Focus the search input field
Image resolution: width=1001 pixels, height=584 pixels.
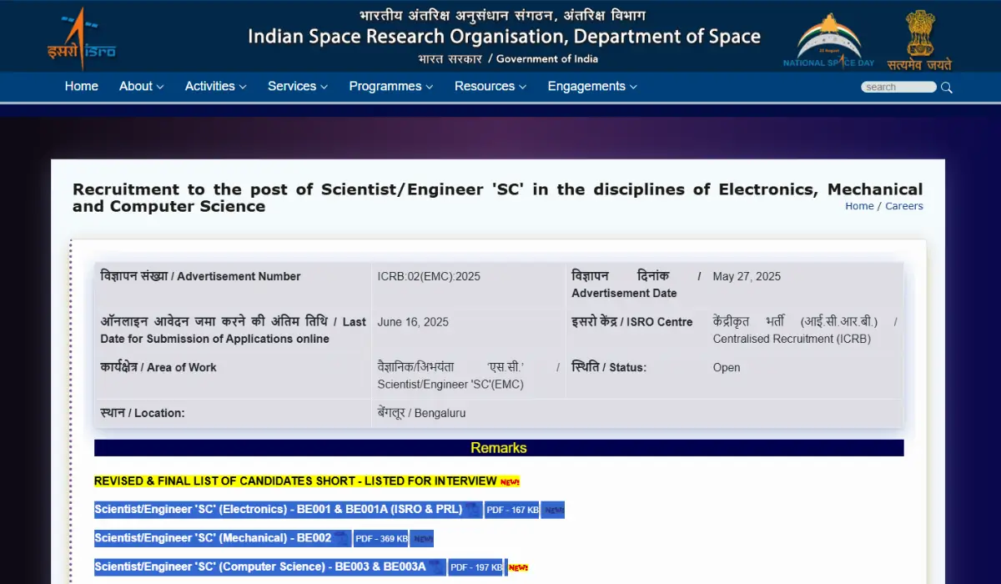click(x=898, y=87)
